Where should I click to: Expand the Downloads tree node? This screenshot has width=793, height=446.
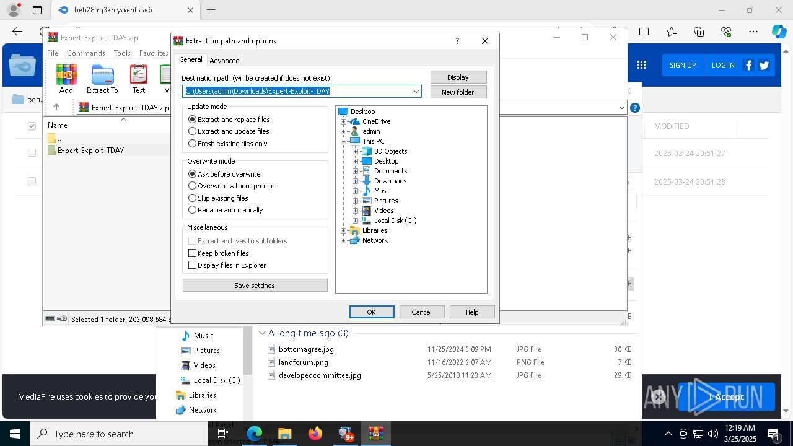[x=356, y=181]
